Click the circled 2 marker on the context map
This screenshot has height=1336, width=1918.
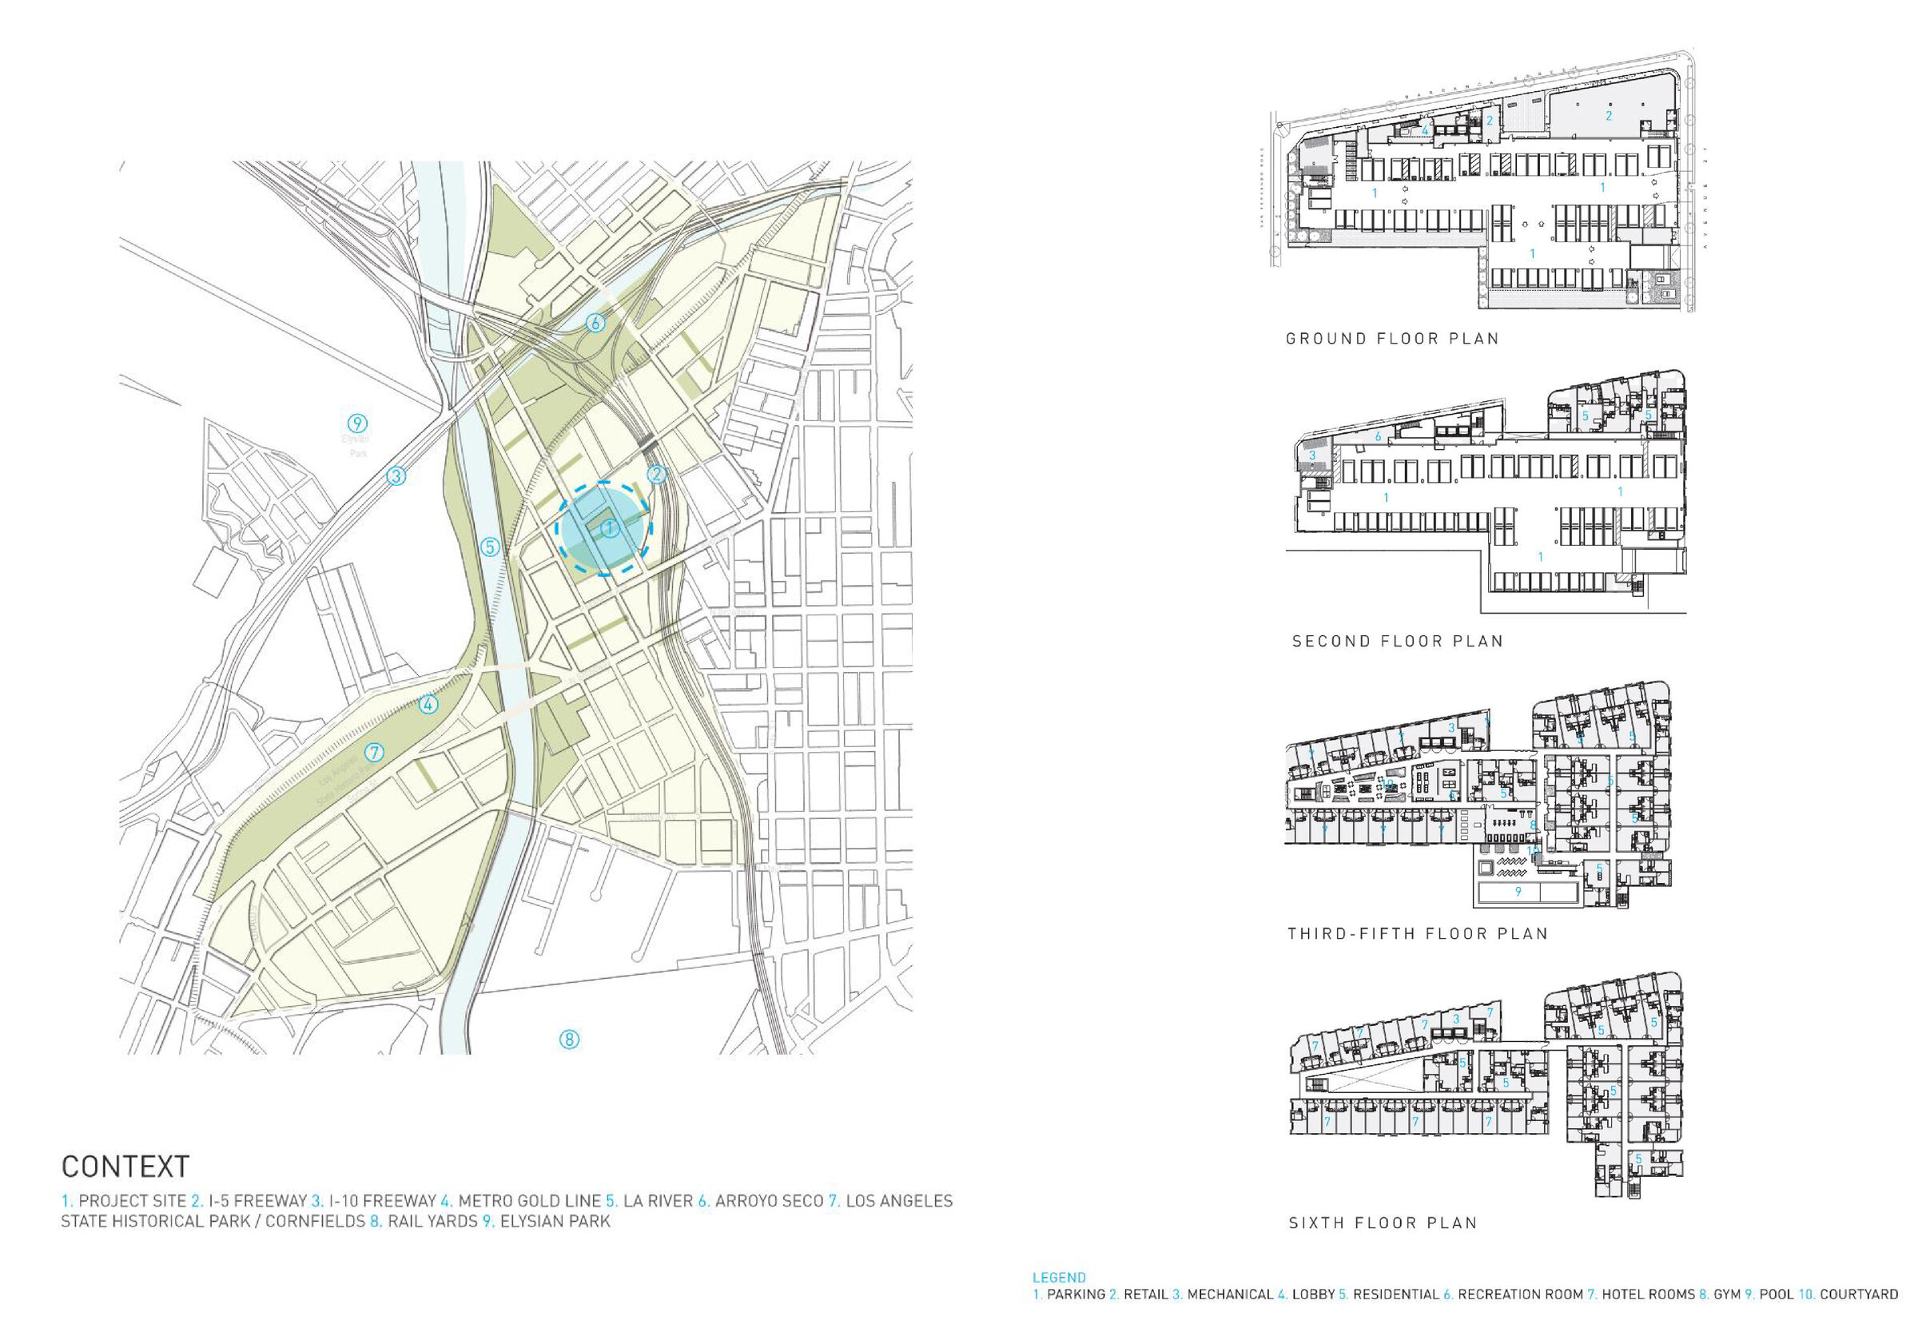[x=657, y=475]
